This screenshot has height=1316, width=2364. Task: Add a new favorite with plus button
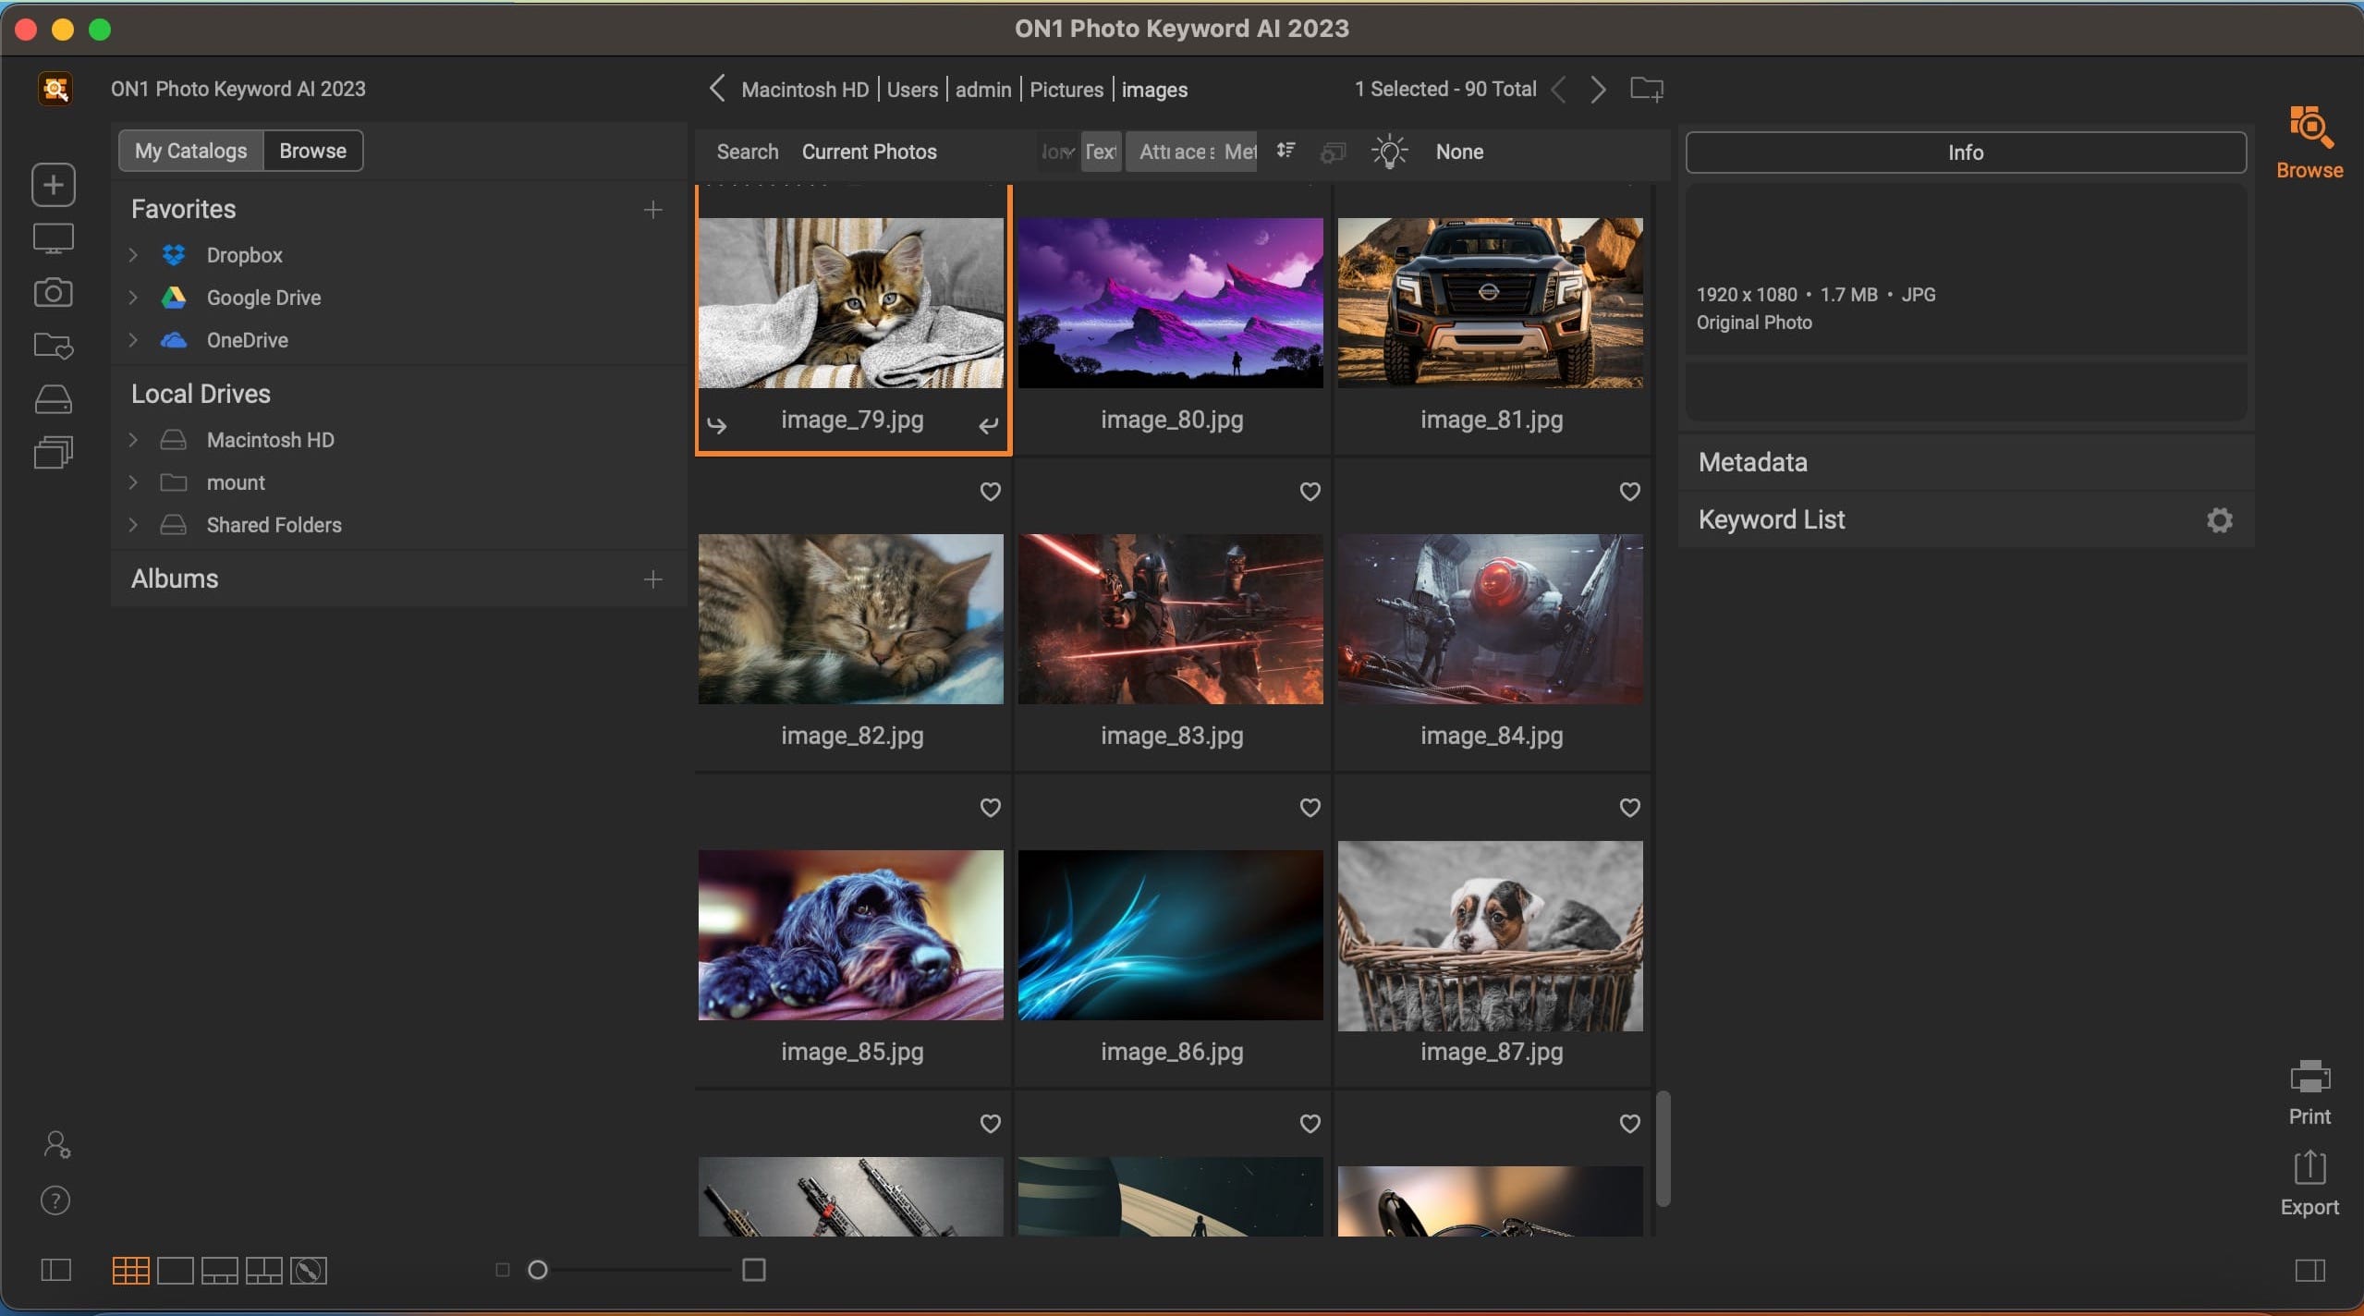click(x=653, y=210)
